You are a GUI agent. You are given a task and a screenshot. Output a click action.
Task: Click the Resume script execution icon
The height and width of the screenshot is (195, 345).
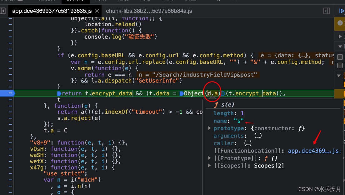(x=342, y=11)
